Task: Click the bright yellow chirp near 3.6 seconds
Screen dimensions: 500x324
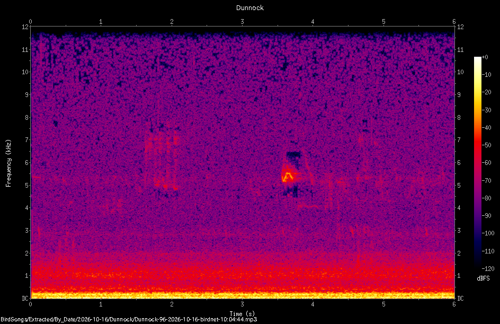Action: (x=288, y=177)
